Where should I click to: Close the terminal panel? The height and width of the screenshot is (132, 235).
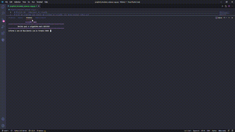232,18
